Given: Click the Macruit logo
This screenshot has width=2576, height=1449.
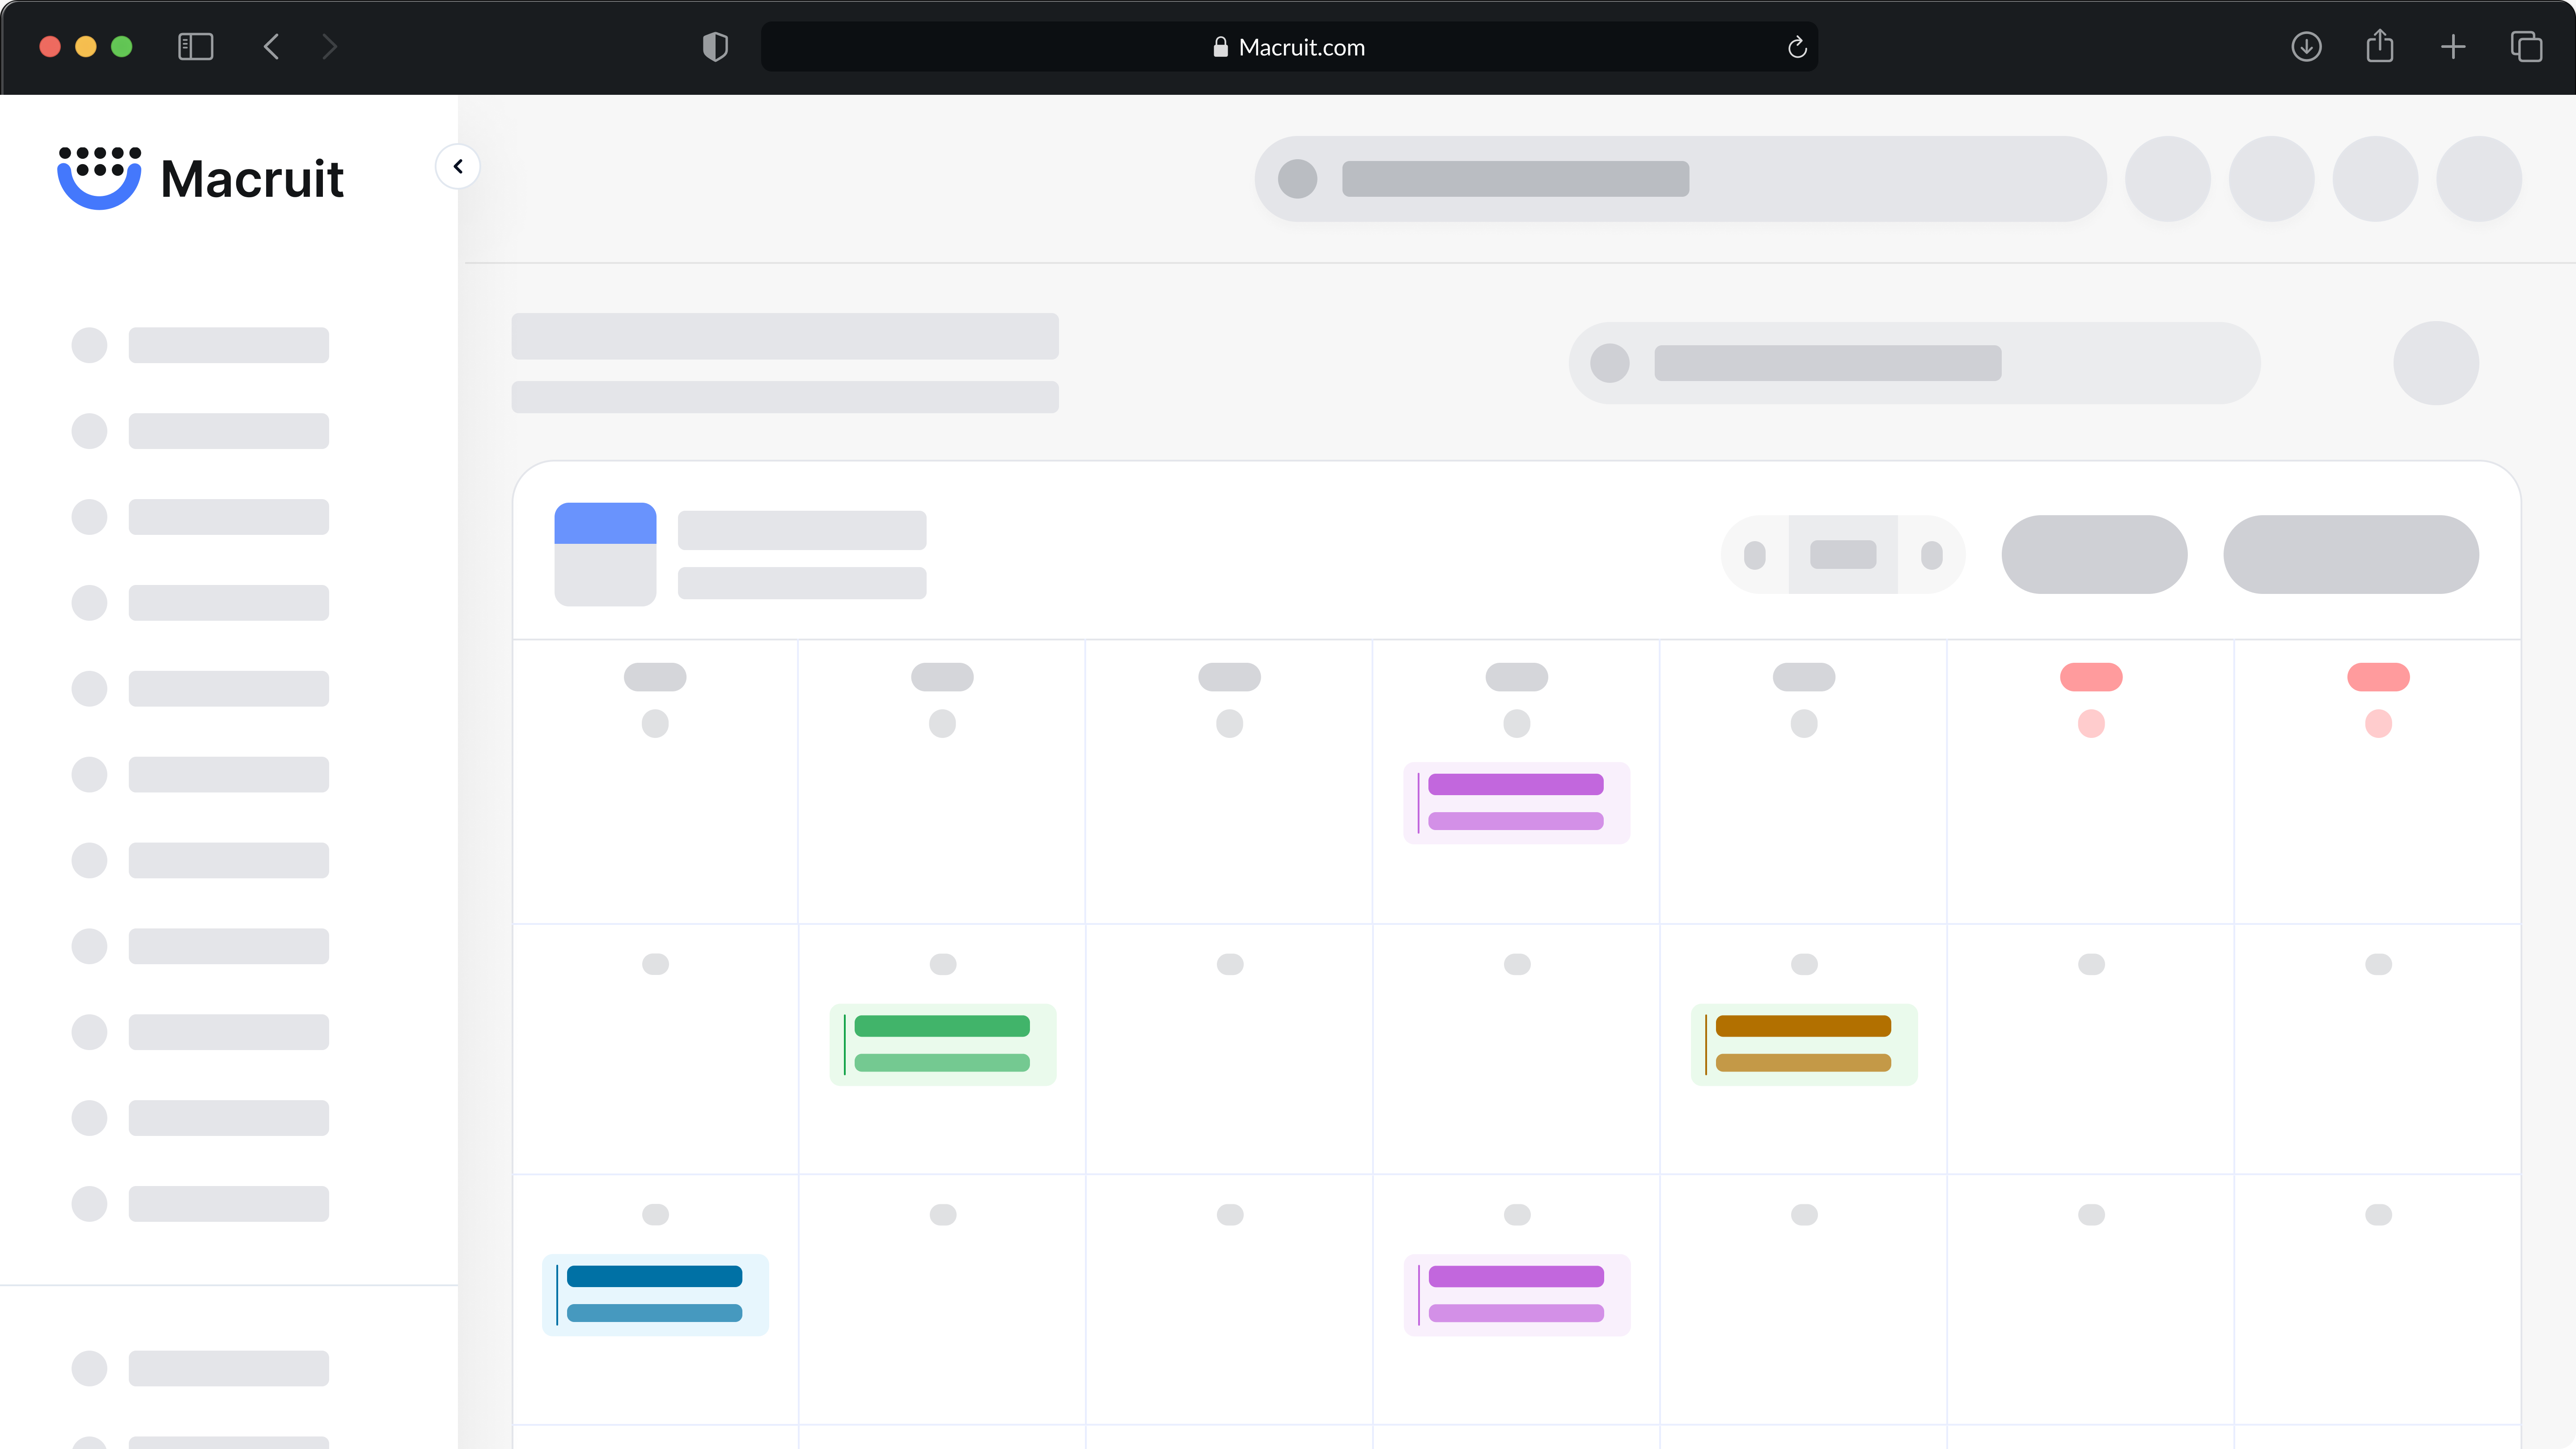Looking at the screenshot, I should pos(200,178).
